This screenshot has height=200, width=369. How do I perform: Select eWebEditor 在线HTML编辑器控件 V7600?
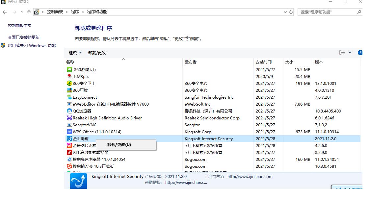pos(111,104)
